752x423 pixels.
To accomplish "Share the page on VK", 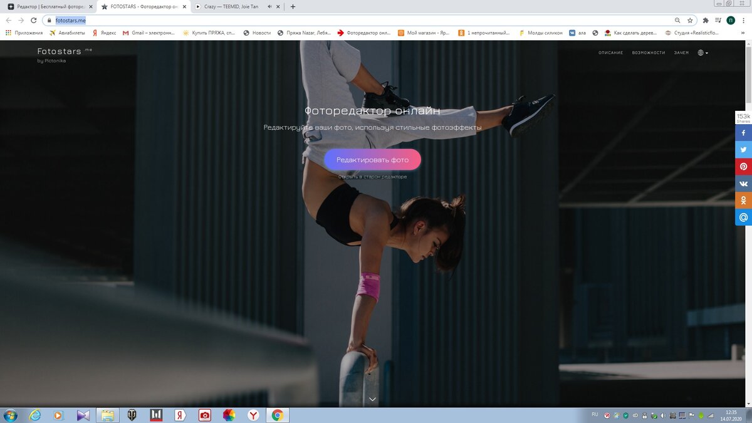I will tap(743, 184).
